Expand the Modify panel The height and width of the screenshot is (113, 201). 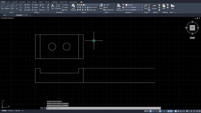[37, 13]
